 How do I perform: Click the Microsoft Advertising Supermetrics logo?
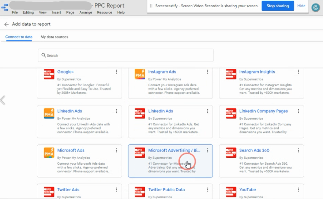coord(140,153)
